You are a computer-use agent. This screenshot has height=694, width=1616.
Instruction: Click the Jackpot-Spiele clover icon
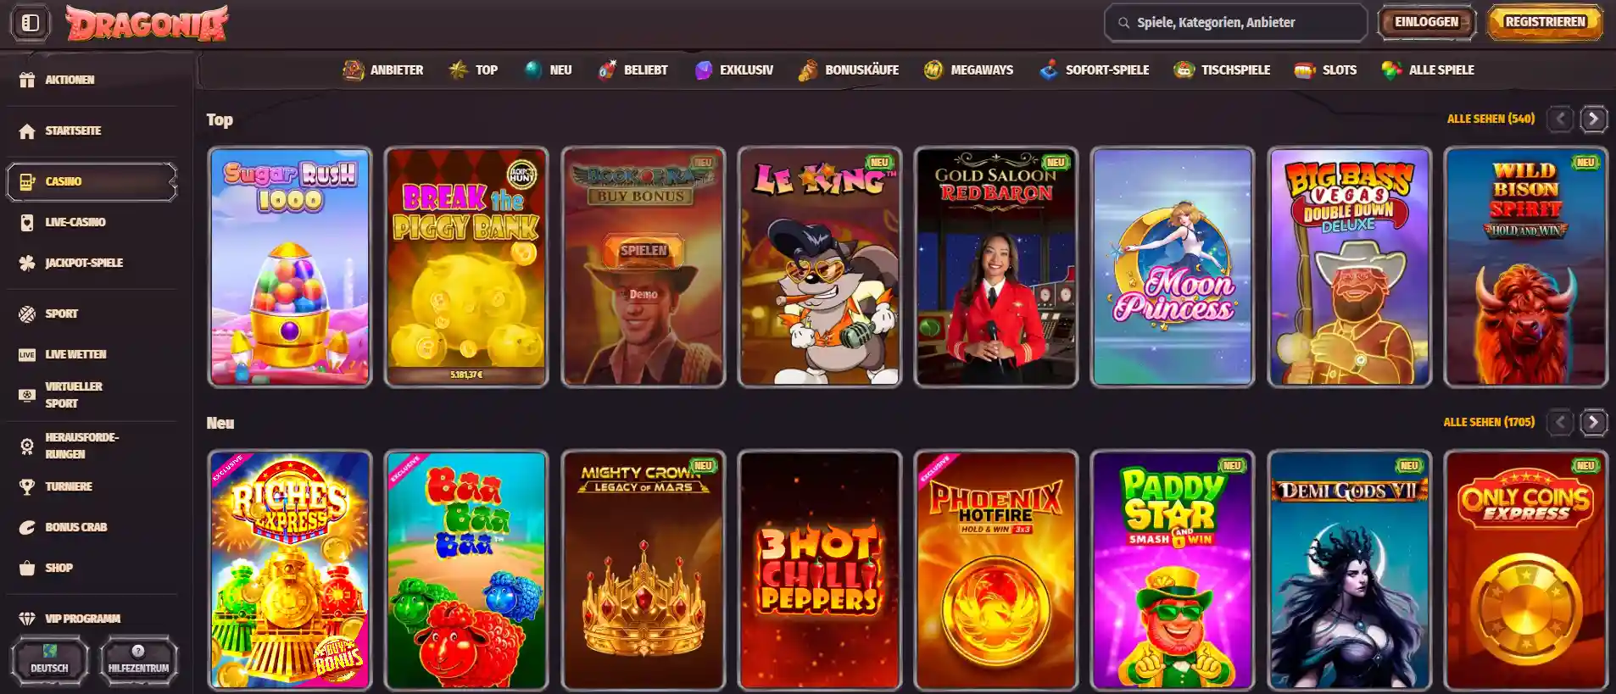(x=27, y=263)
